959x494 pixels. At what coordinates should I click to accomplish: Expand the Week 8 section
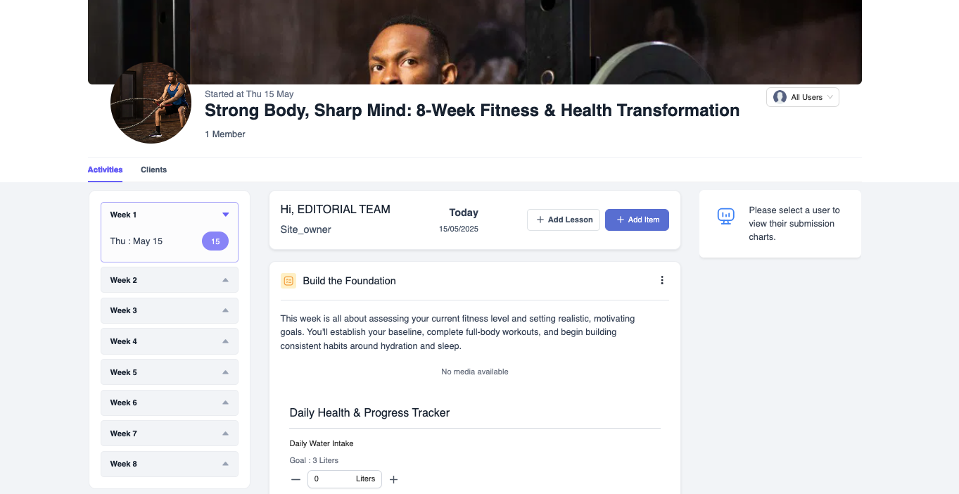click(x=170, y=464)
